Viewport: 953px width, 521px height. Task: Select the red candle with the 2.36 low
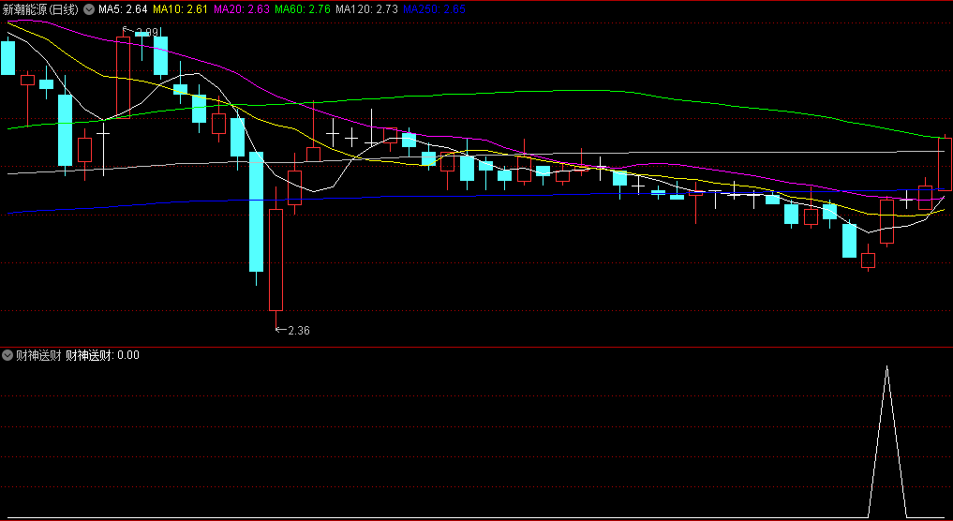pos(275,260)
